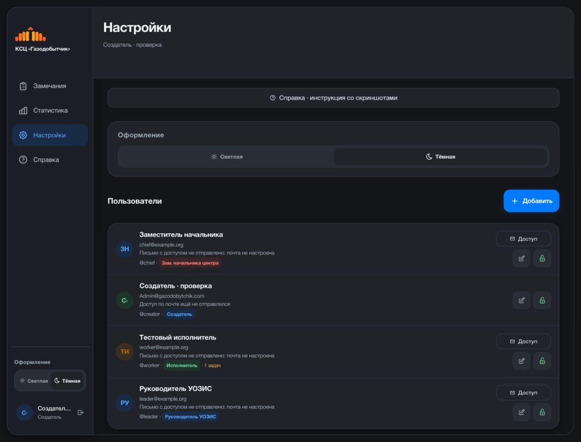581x442 pixels.
Task: Click lock icon for Создатель · проверка
Action: click(x=542, y=300)
